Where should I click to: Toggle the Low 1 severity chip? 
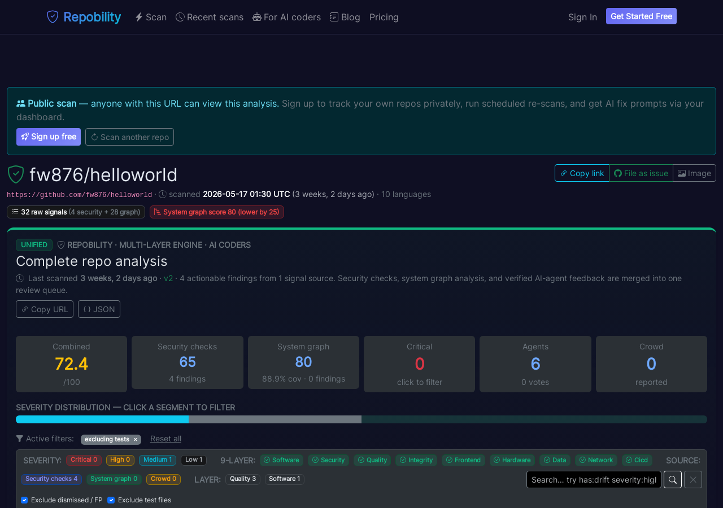point(194,460)
